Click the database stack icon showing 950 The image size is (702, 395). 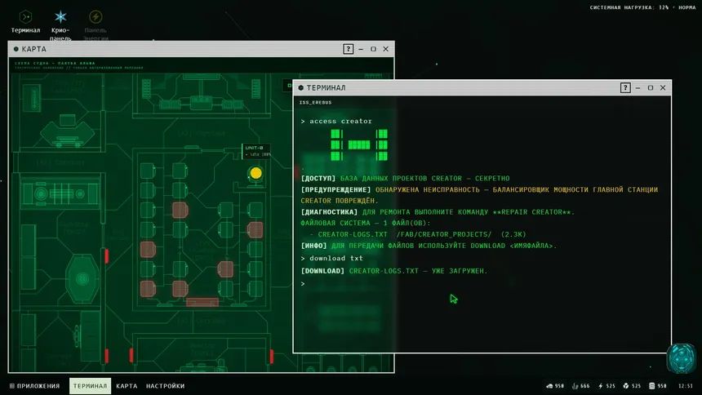652,385
